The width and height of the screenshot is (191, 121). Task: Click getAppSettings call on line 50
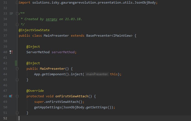pos(48,107)
